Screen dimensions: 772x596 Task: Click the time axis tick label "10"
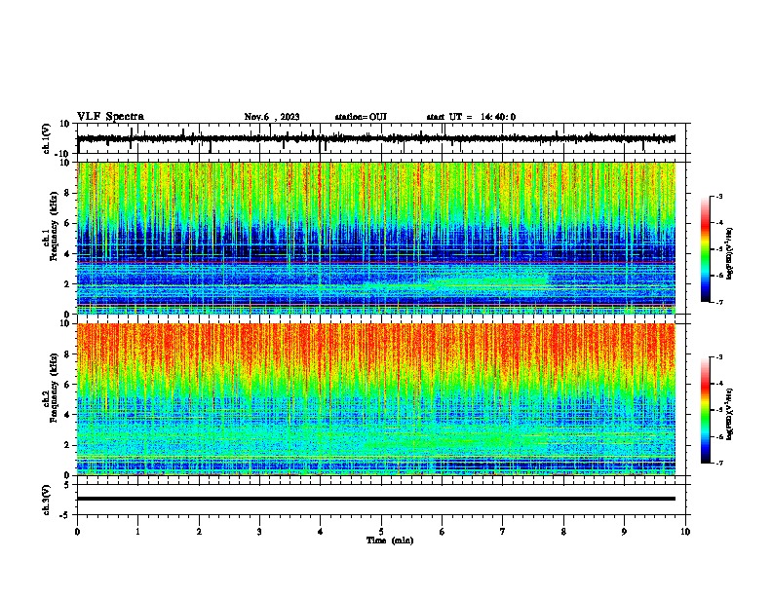(x=685, y=531)
